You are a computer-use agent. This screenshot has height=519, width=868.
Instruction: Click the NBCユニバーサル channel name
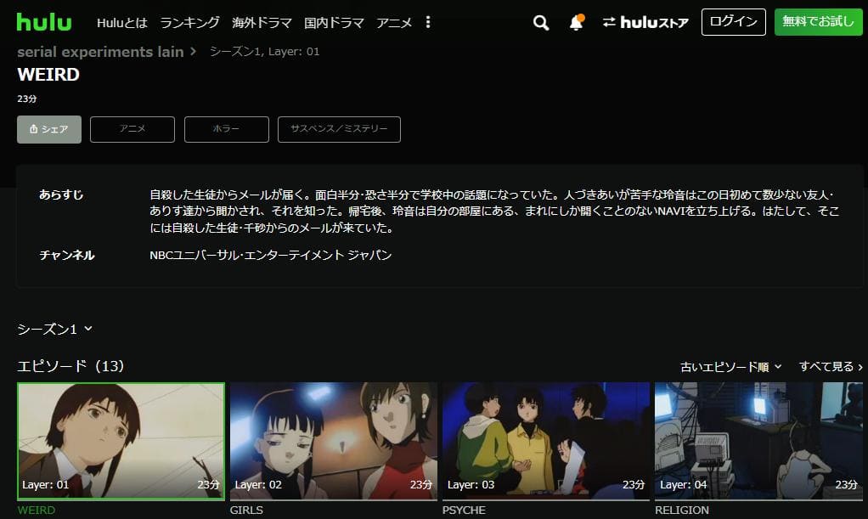point(271,256)
